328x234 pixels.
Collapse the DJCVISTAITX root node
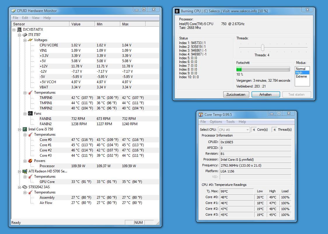[x=14, y=30]
